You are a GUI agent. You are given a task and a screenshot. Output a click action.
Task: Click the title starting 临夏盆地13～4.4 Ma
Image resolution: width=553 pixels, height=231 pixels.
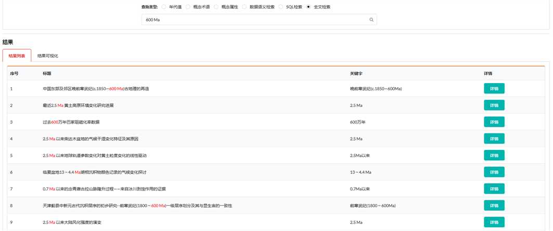coord(94,172)
